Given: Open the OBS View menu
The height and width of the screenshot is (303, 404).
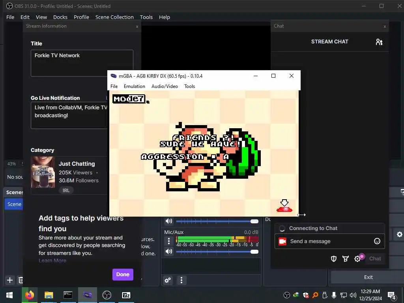Looking at the screenshot, I should point(41,17).
